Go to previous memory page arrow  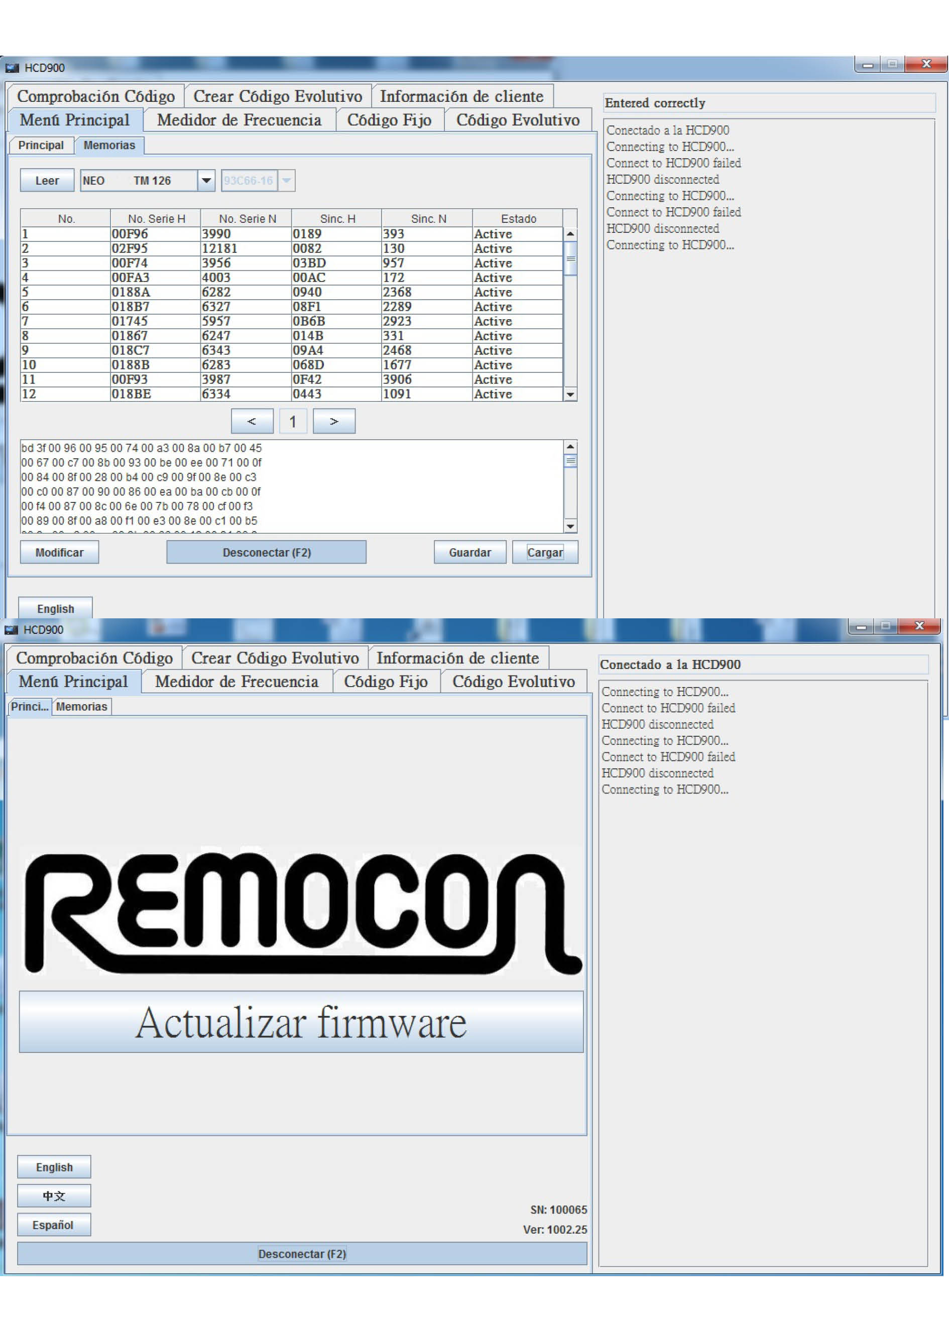252,421
